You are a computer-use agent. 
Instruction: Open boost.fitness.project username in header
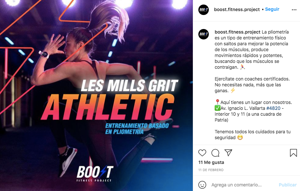237,9
